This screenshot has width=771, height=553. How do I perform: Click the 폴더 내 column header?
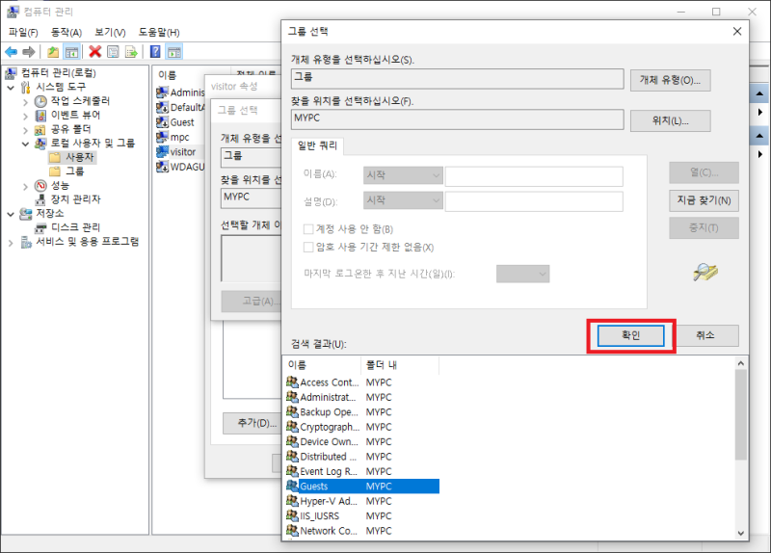[x=400, y=365]
